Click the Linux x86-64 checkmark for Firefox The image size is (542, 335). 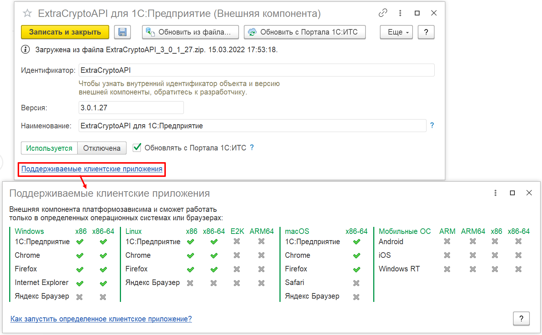coord(214,269)
